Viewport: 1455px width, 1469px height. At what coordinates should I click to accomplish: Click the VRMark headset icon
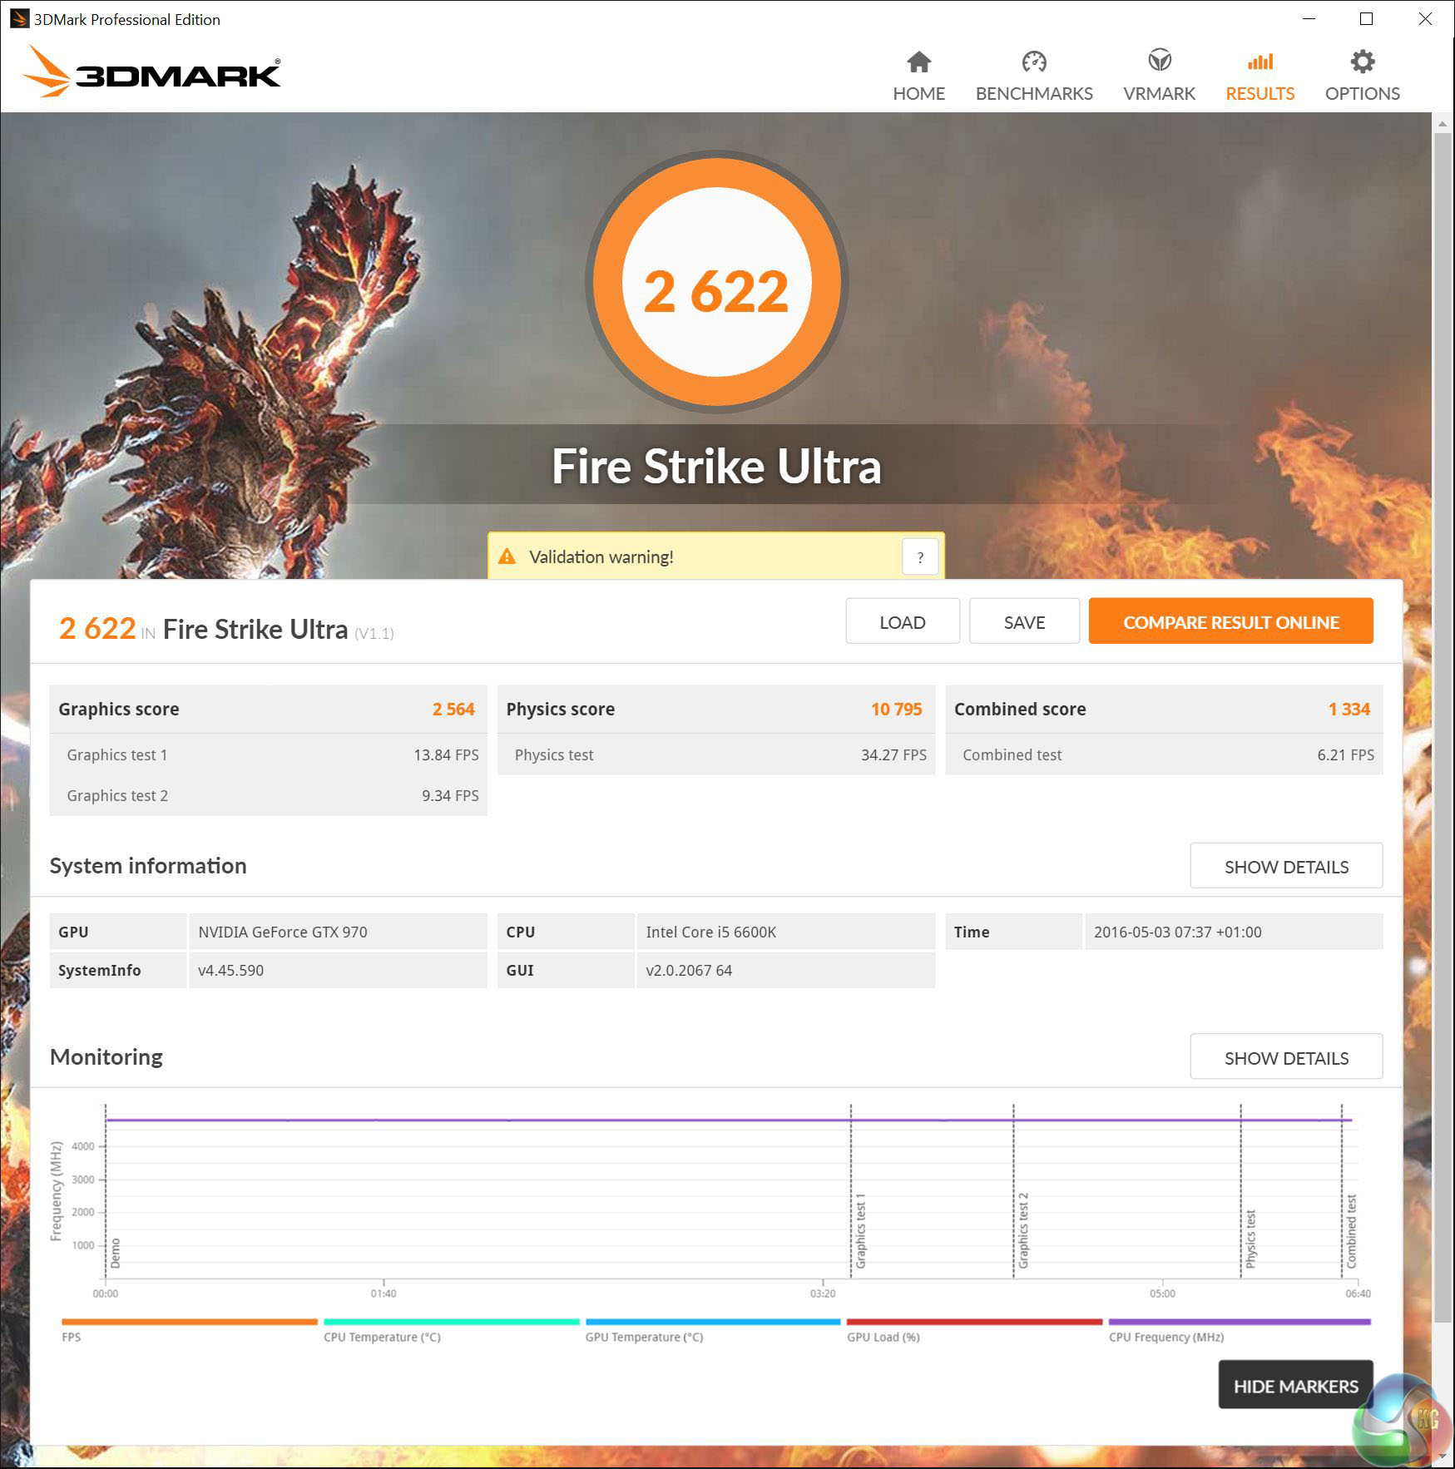click(1160, 61)
